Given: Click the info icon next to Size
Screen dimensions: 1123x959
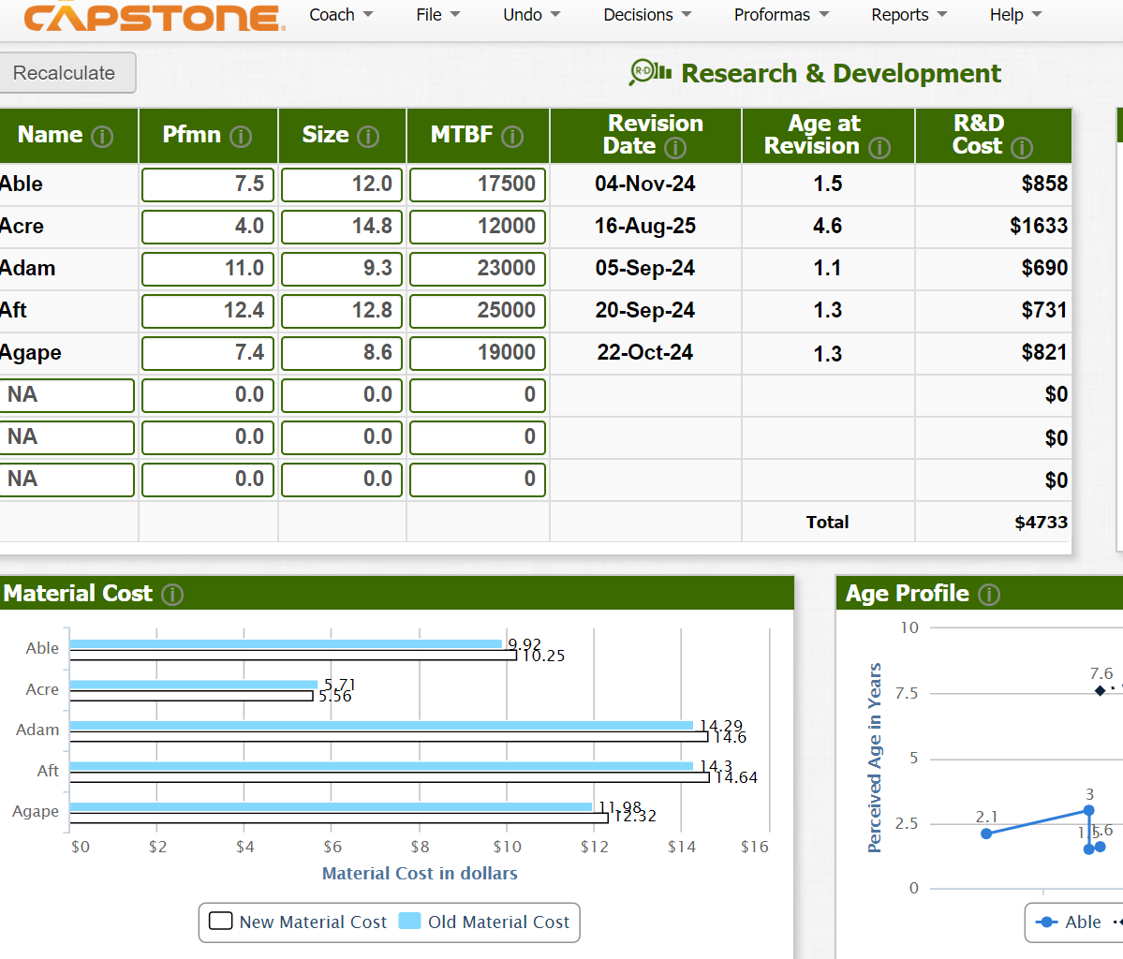Looking at the screenshot, I should (368, 136).
